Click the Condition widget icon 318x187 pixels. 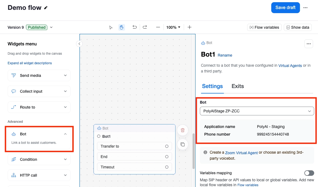click(x=14, y=159)
